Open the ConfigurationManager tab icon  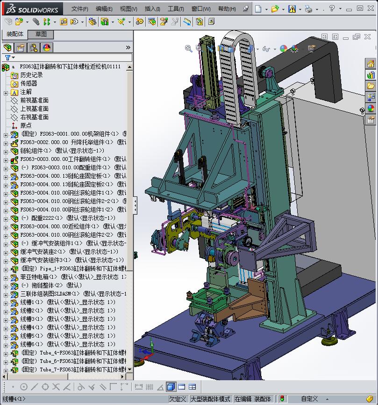[x=34, y=48]
